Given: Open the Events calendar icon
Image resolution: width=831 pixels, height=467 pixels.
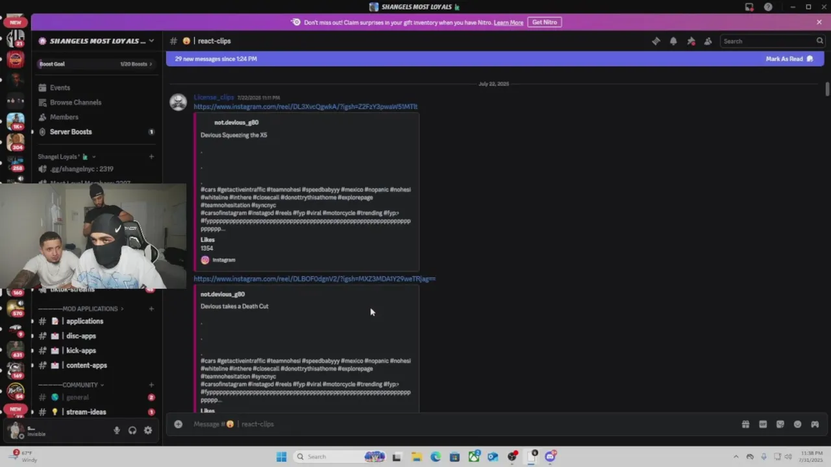Looking at the screenshot, I should [x=42, y=88].
